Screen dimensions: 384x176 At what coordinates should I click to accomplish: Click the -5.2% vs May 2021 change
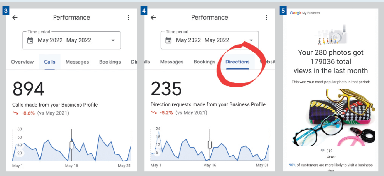[x=179, y=113]
